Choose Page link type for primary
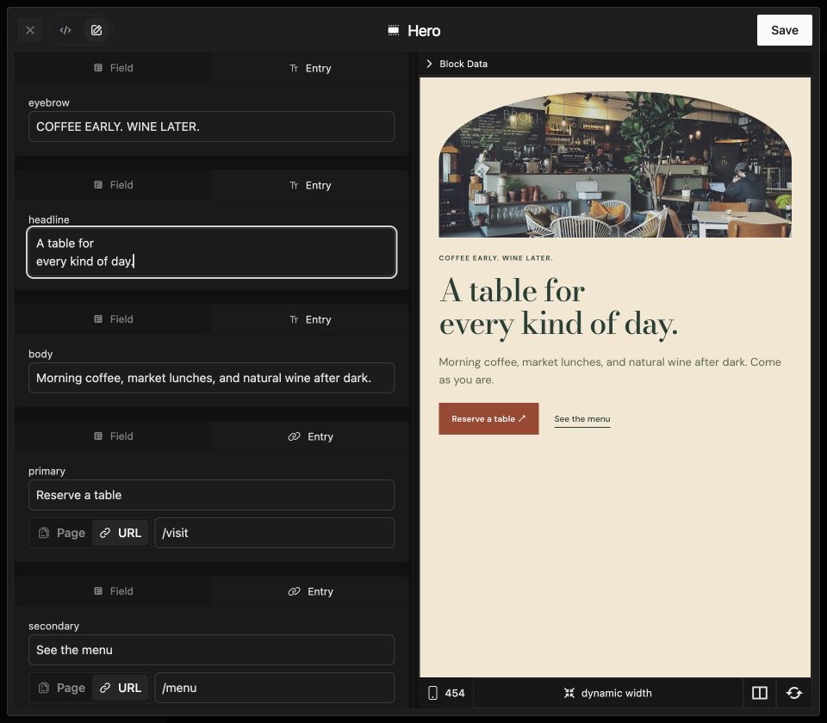827x723 pixels. tap(62, 533)
